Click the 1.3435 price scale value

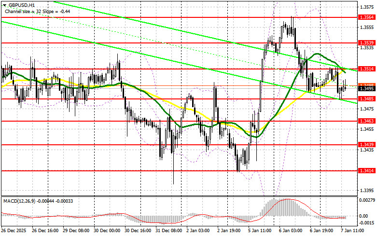[367, 150]
